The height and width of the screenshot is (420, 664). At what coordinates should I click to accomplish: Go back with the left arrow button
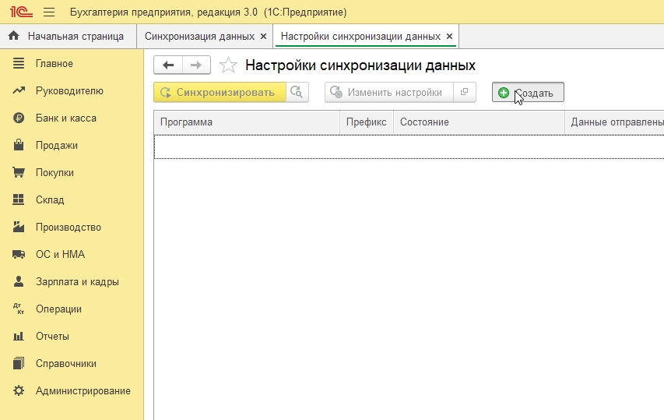coord(168,65)
